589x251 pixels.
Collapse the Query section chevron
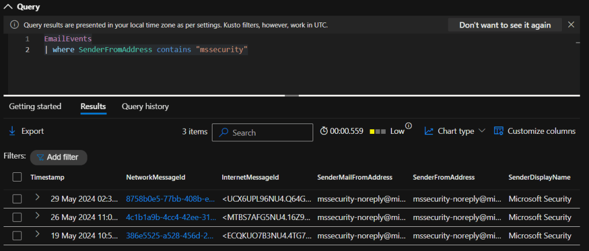[x=7, y=7]
